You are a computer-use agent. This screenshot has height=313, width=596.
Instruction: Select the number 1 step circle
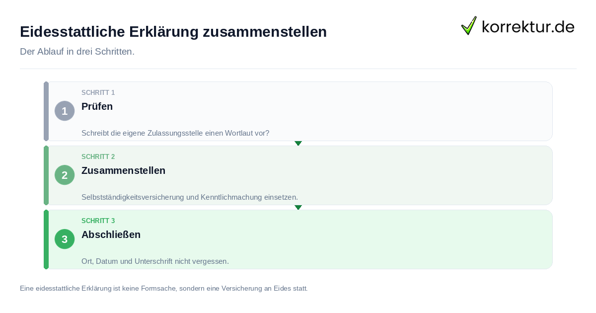click(65, 111)
